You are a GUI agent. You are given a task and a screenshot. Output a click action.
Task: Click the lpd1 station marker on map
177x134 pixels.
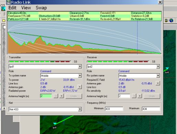tap(55, 124)
